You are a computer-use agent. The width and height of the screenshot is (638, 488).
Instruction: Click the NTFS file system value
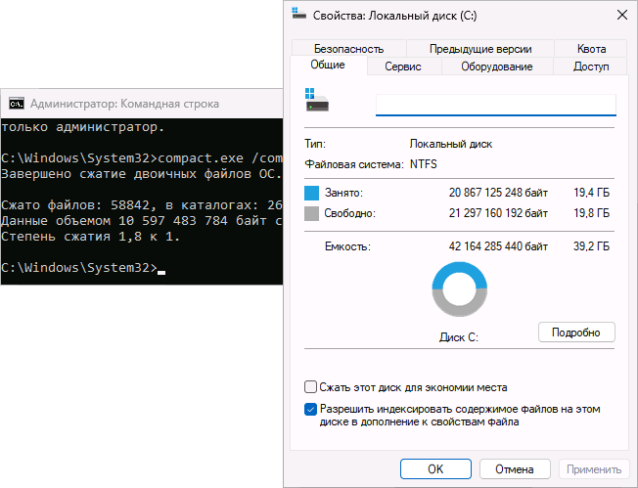pos(424,164)
